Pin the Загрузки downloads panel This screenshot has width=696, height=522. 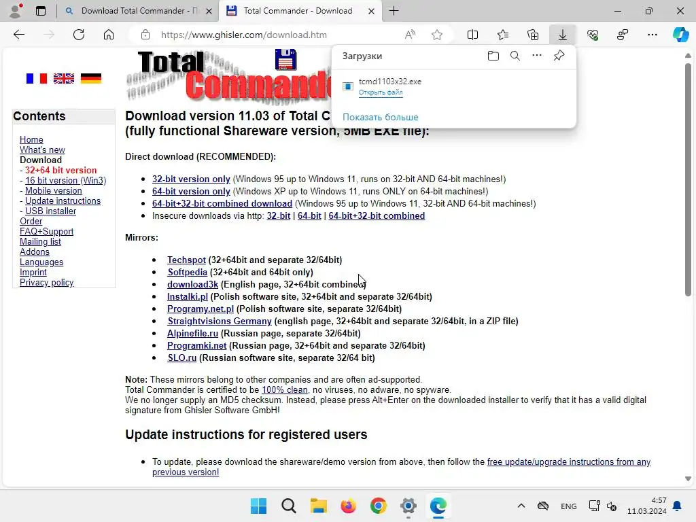[559, 56]
